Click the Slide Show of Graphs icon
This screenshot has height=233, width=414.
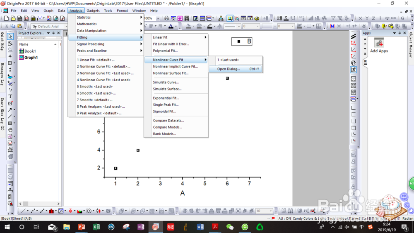[173, 18]
